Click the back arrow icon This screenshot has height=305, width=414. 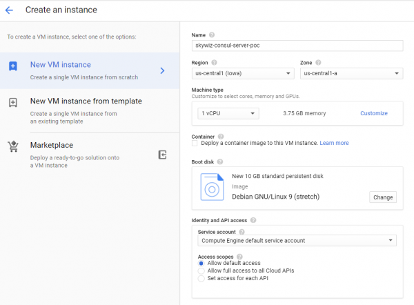[9, 10]
